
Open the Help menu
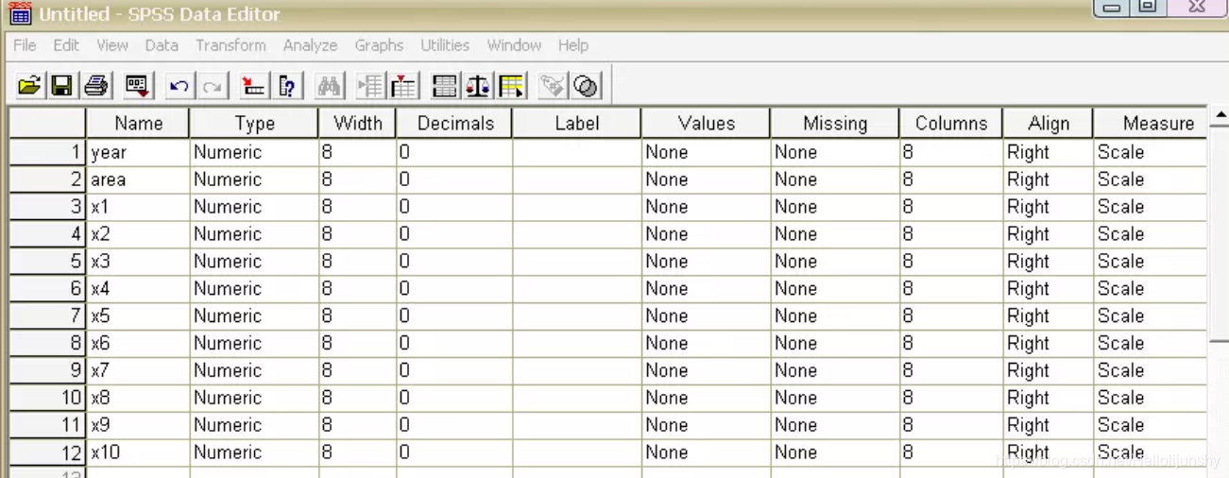click(572, 45)
